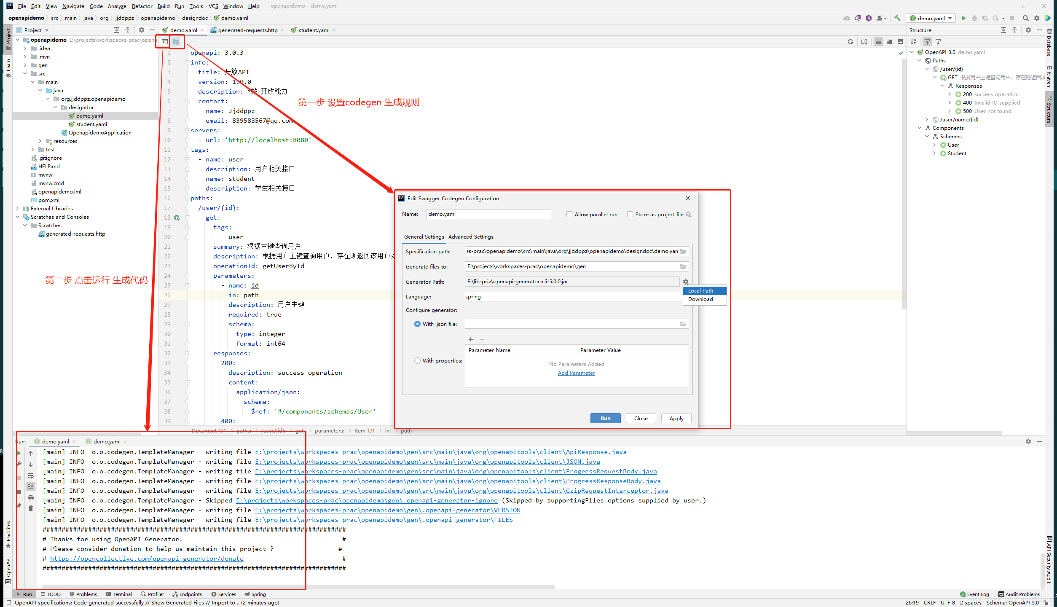Expand the /user/name/{id} path in Structure

(x=927, y=120)
